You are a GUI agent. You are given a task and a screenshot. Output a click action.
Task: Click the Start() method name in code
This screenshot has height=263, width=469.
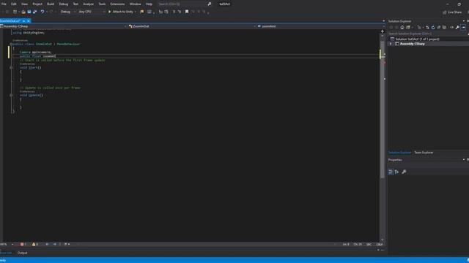coord(33,68)
